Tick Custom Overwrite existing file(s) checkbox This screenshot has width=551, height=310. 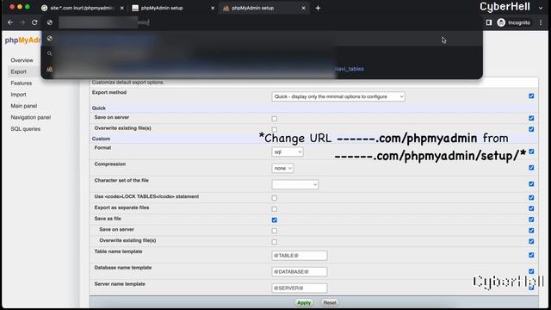point(275,242)
